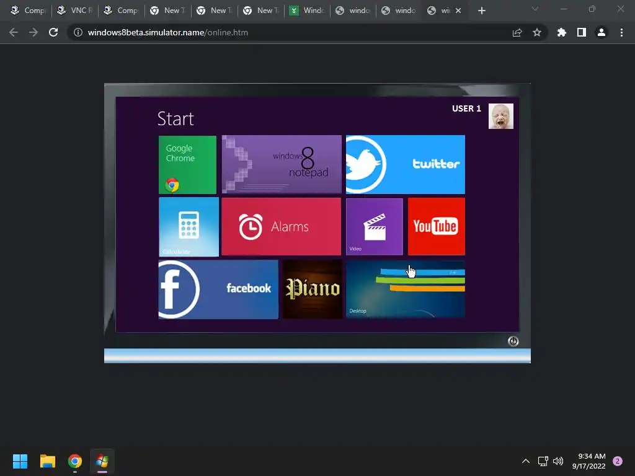Reload the simulator page

click(x=53, y=32)
